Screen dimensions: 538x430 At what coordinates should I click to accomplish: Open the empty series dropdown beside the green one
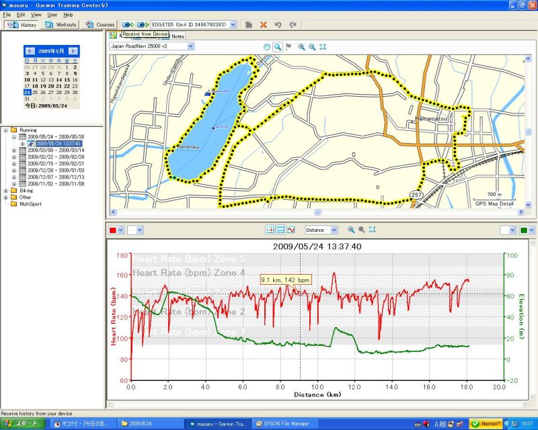512,230
